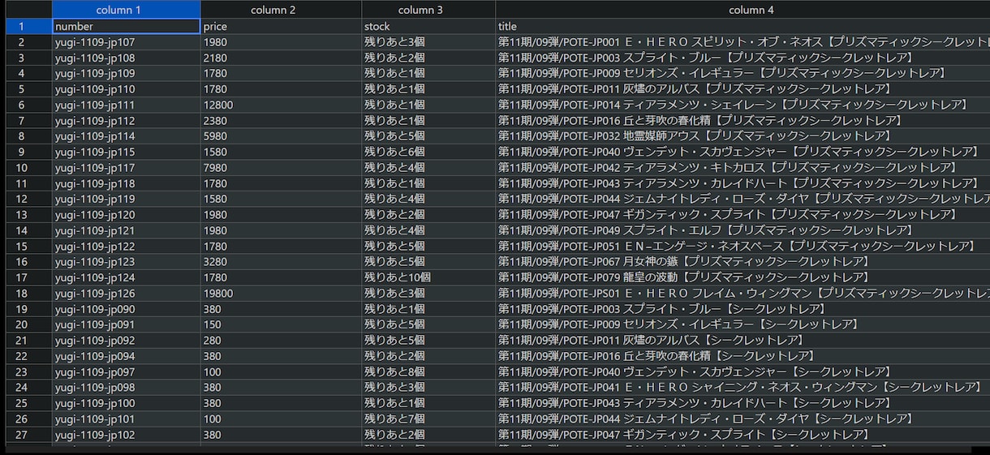
Task: Click stock cell in row yugi-1109-jp107
Action: [x=428, y=42]
